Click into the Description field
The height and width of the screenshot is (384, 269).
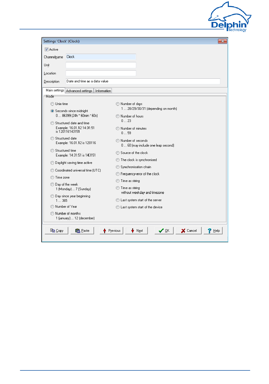(143, 81)
